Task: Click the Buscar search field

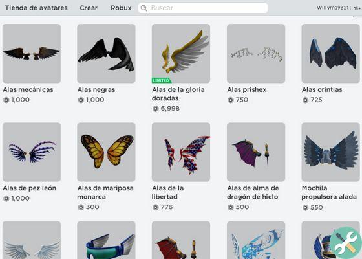Action: [203, 8]
